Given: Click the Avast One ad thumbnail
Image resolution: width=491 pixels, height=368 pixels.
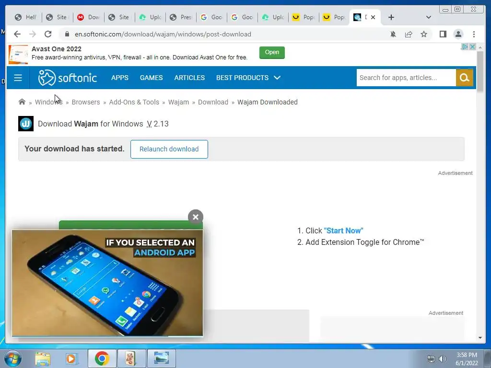Looking at the screenshot, I should click(18, 55).
